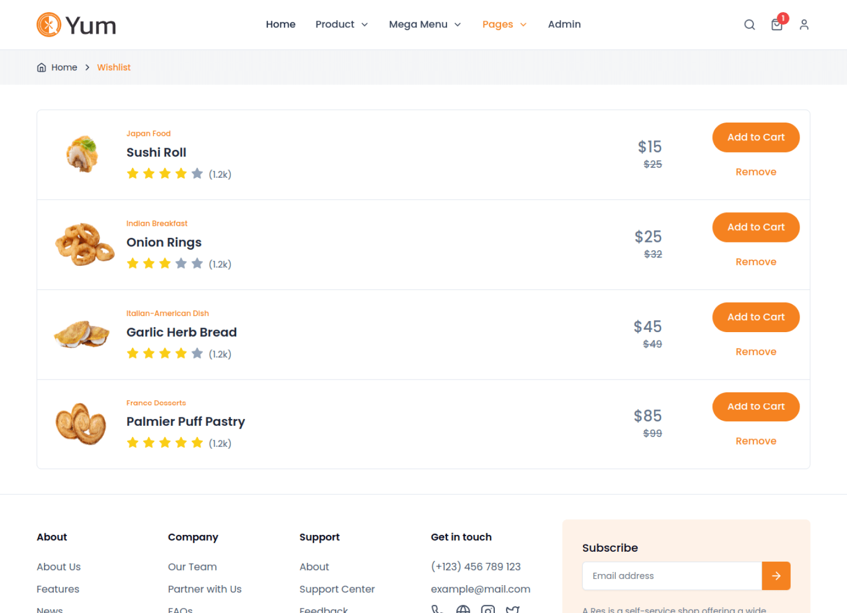Image resolution: width=847 pixels, height=613 pixels.
Task: Click the first star on Palmier Puff Pastry
Action: 133,443
